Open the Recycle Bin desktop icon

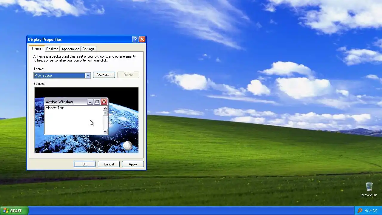pos(369,189)
